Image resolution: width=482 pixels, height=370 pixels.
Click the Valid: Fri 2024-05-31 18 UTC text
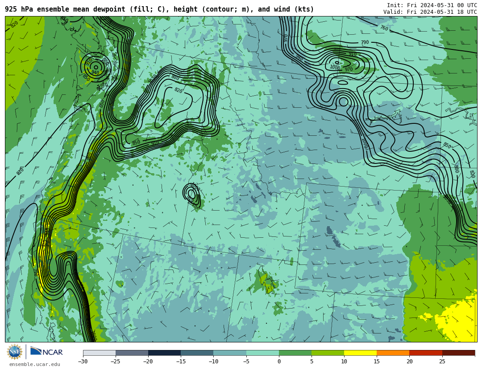(430, 12)
